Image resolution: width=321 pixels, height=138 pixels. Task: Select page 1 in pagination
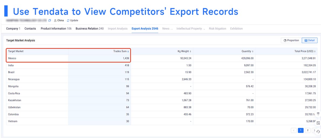300,130
